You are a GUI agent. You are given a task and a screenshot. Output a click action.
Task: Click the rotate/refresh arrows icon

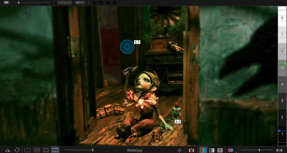coord(17,150)
